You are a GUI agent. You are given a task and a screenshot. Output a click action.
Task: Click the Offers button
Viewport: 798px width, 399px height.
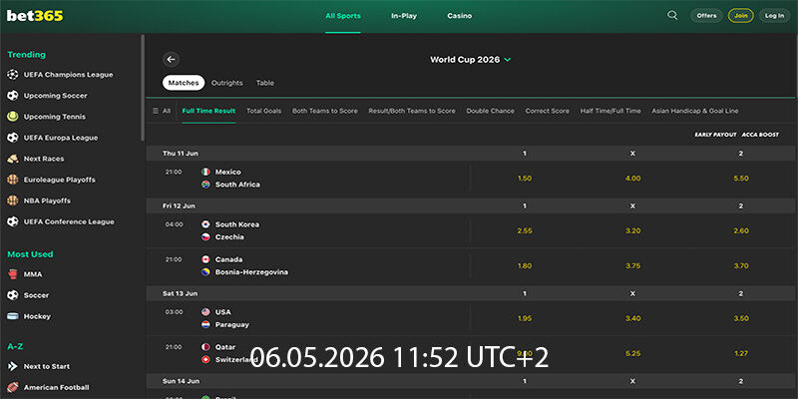706,16
